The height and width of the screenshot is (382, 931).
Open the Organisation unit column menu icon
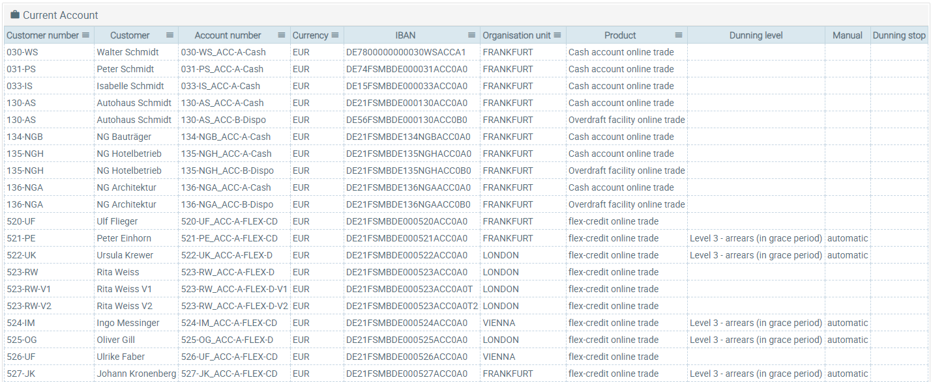coord(557,35)
